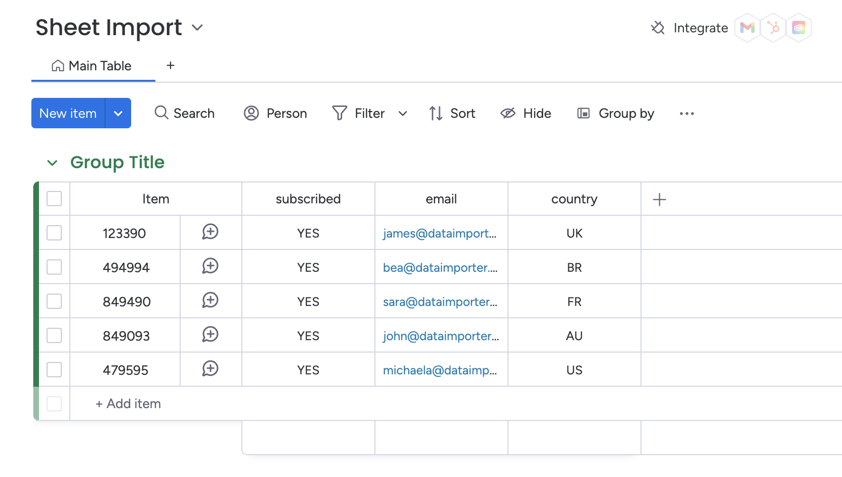This screenshot has width=842, height=477.
Task: Open the Sheet Import title dropdown chevron
Action: click(197, 28)
